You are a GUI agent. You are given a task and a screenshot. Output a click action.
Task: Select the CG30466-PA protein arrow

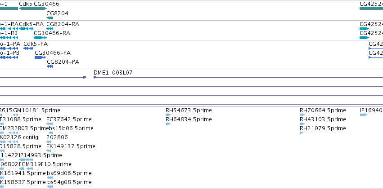pyautogui.click(x=40, y=57)
